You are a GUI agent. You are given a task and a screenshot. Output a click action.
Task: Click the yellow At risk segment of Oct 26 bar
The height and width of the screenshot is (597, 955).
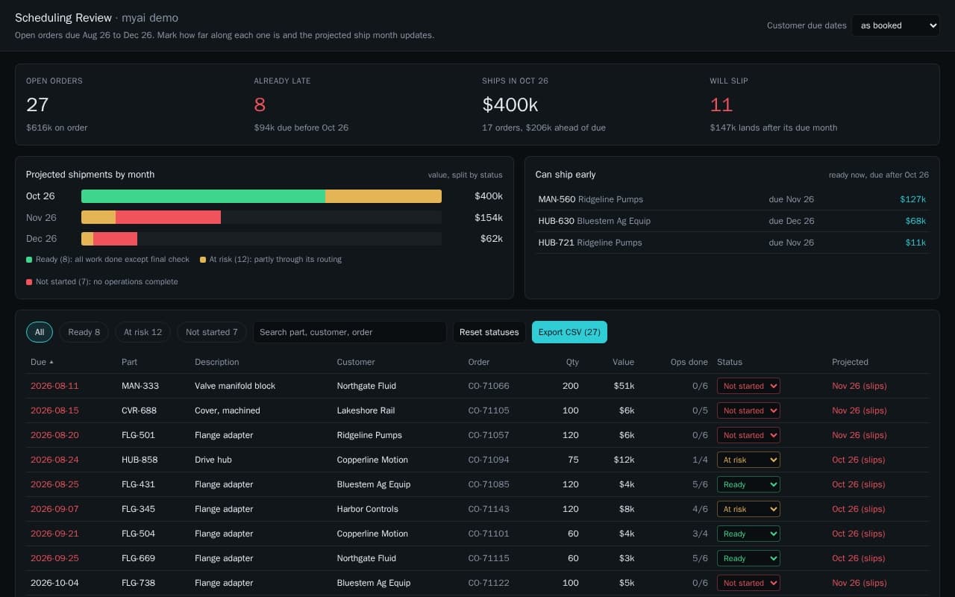click(383, 196)
